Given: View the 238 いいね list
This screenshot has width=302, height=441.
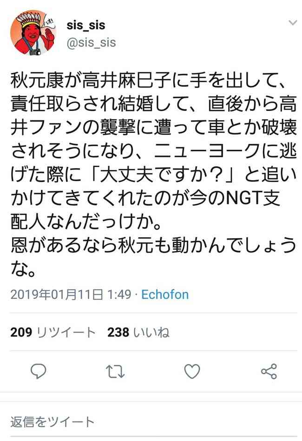Looking at the screenshot, I should (138, 332).
